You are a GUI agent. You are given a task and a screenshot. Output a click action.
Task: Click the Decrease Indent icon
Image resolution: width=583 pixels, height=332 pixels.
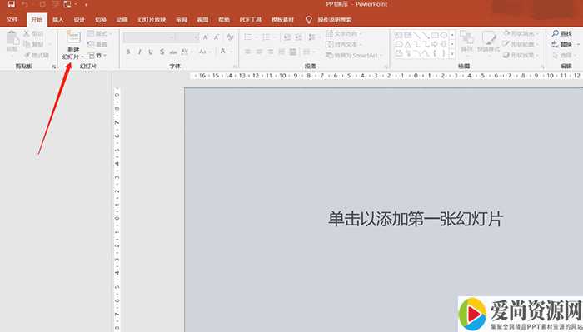[x=287, y=37]
